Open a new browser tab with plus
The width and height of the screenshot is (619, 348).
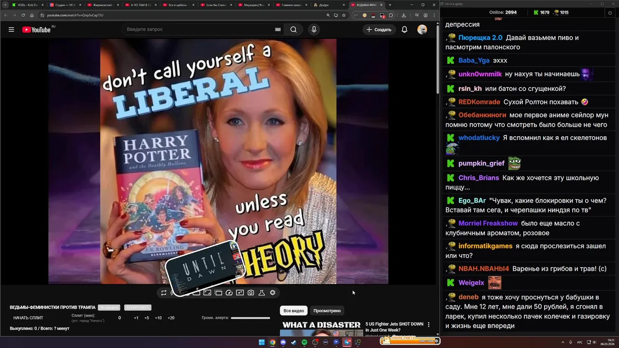click(x=390, y=5)
